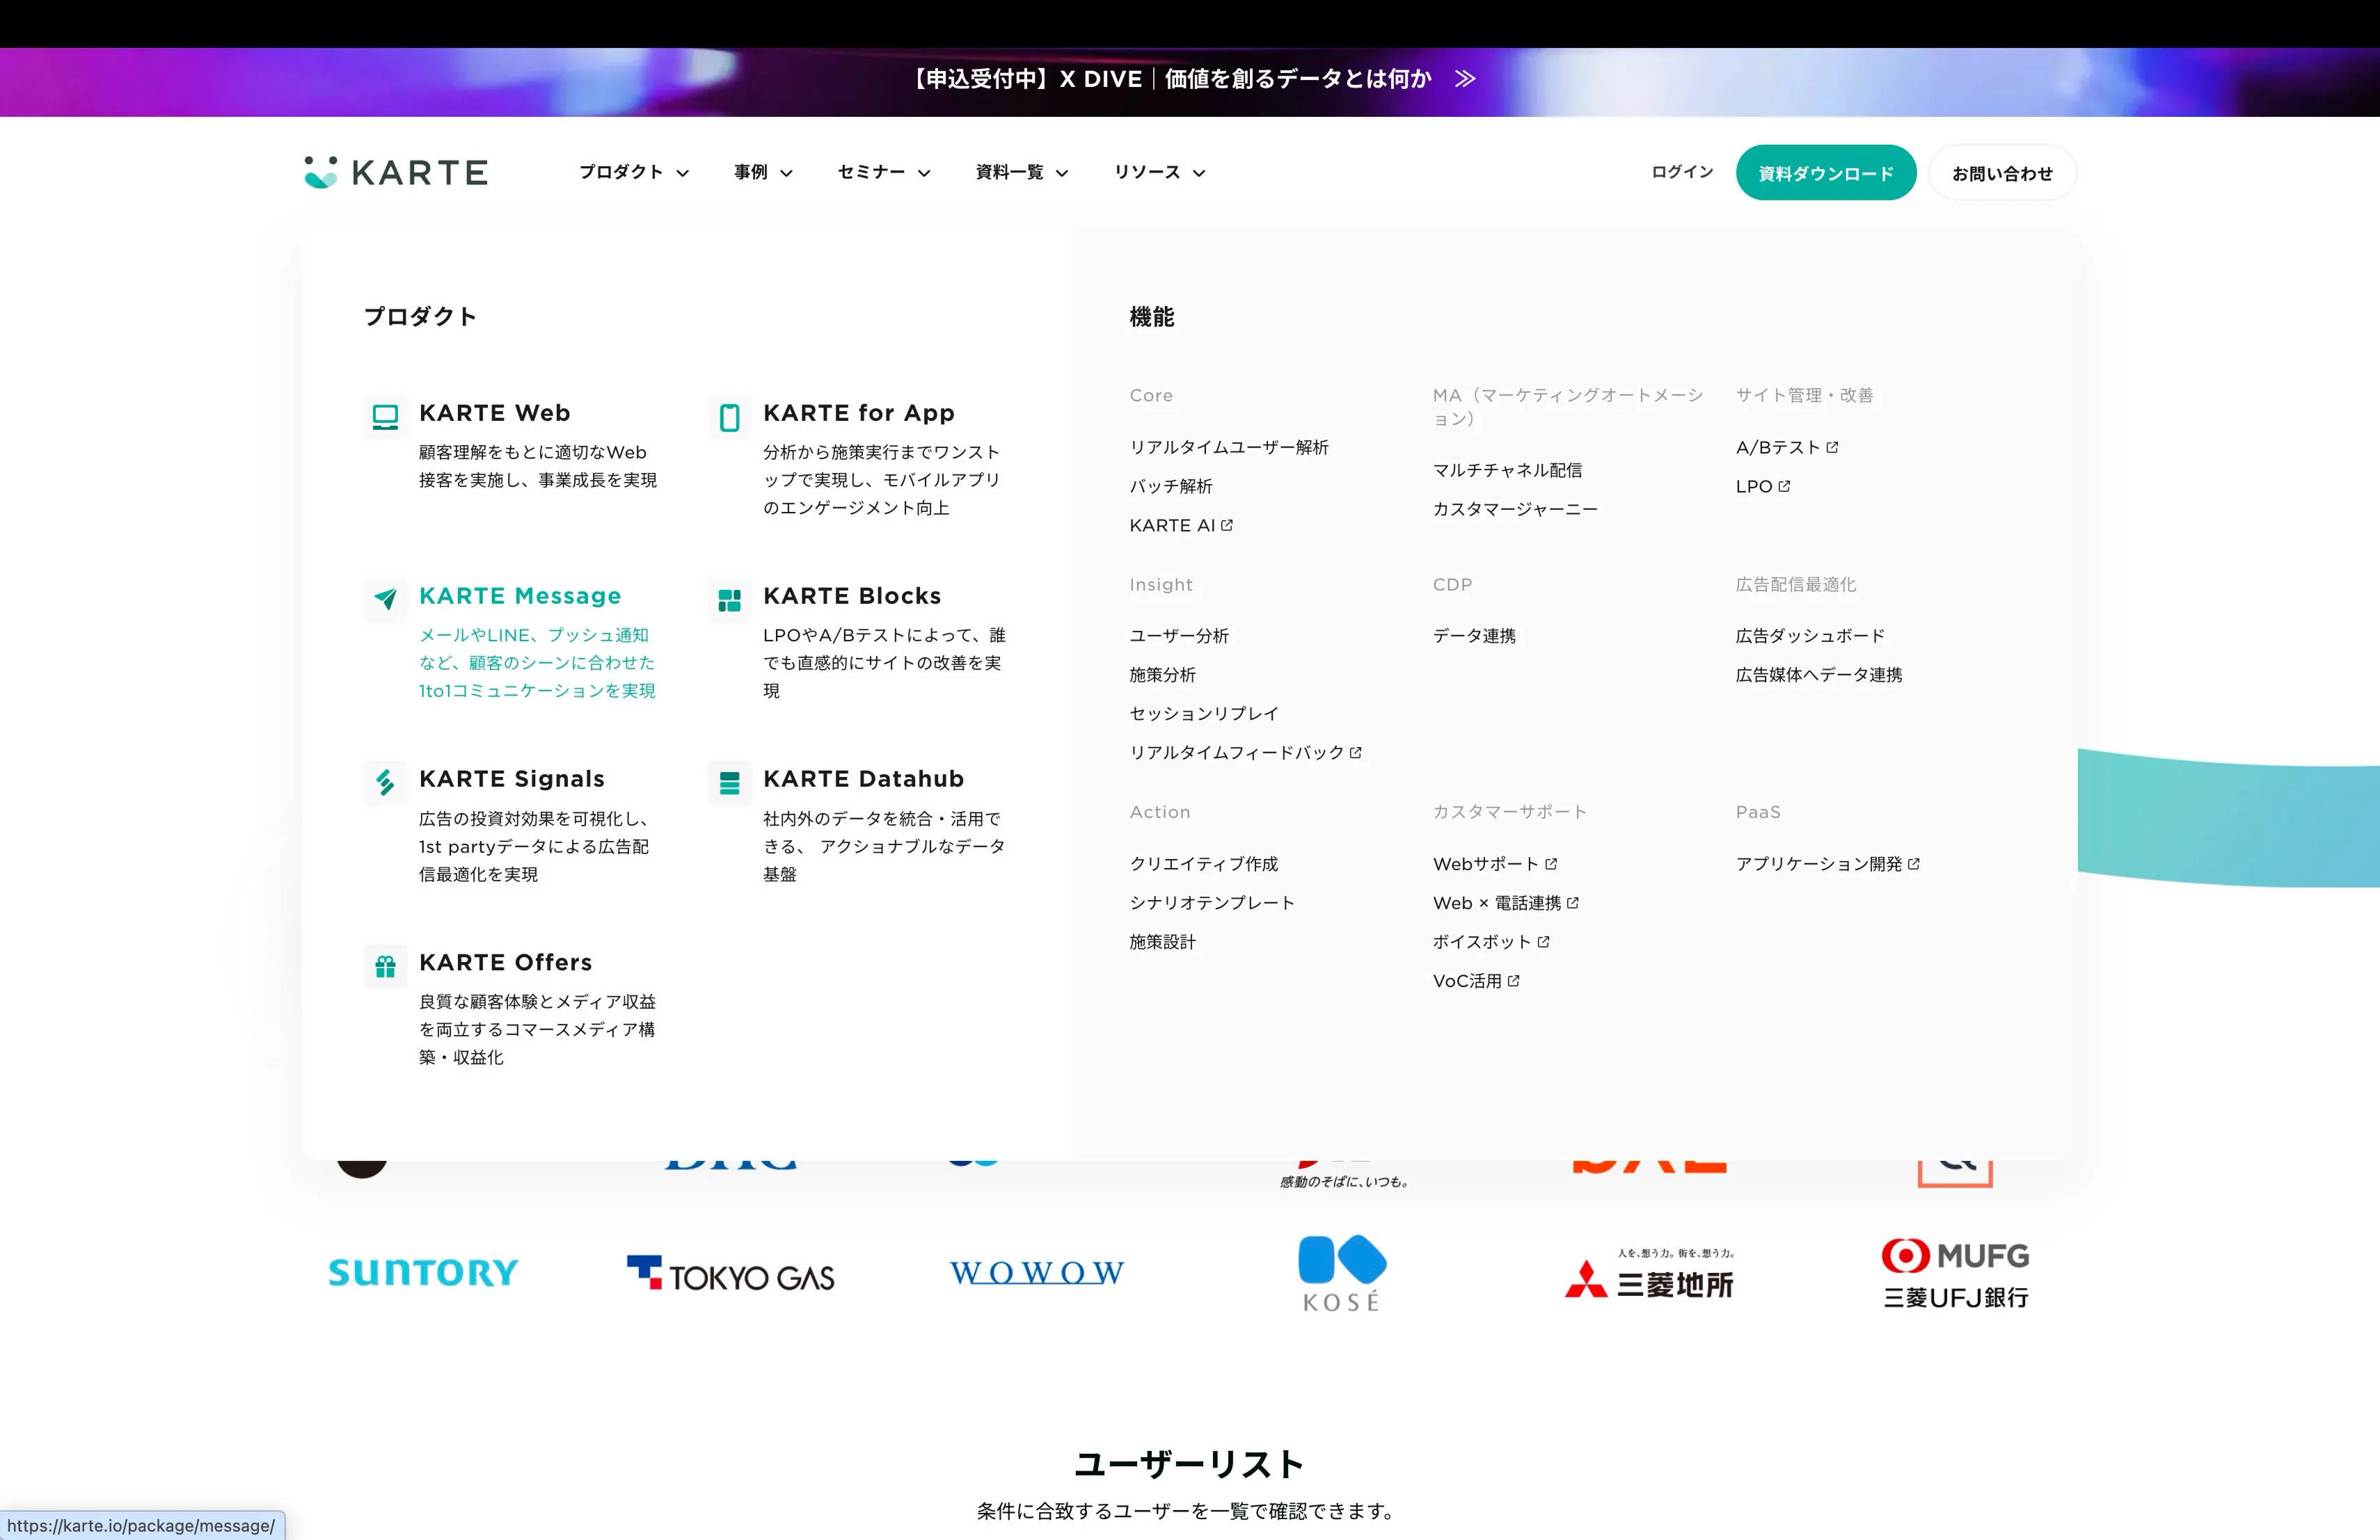Click external link icon beside LPO
This screenshot has width=2380, height=1540.
[x=1784, y=486]
